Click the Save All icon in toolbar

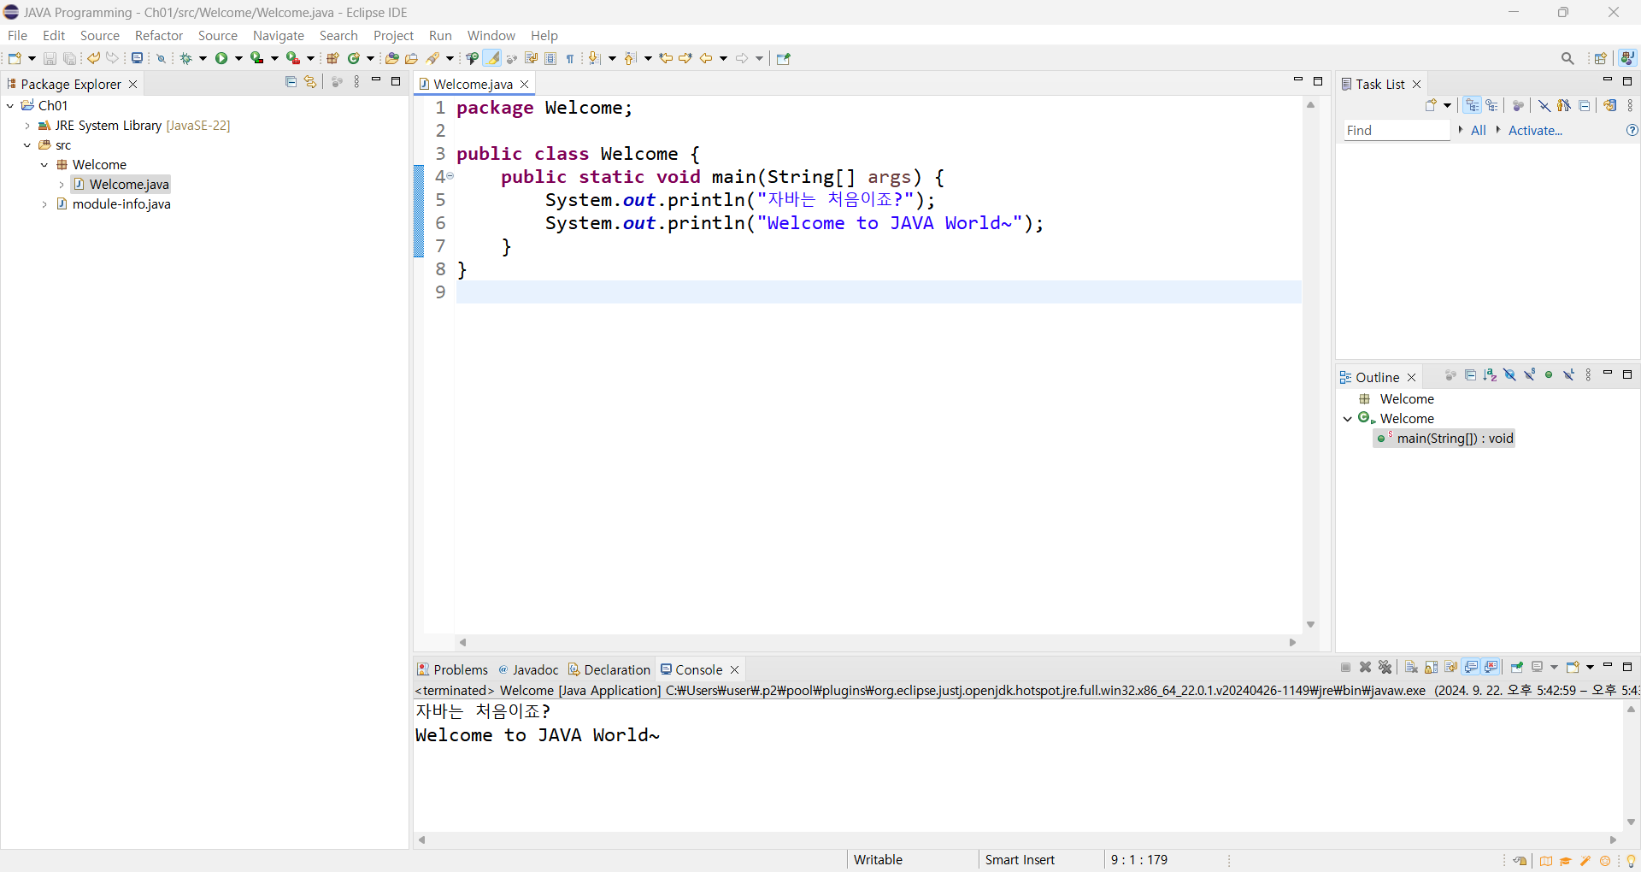(69, 58)
